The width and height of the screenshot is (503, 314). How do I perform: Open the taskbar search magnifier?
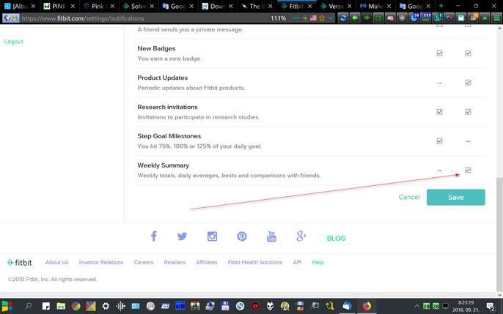pos(28,306)
